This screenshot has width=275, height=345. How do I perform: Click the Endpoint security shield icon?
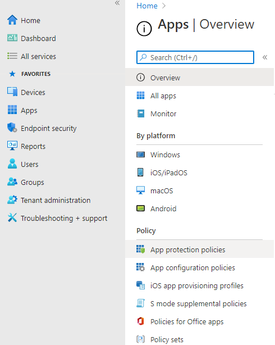point(12,128)
